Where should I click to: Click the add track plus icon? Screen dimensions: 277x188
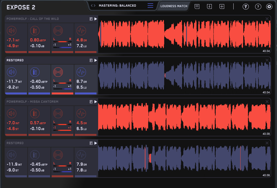point(222,7)
